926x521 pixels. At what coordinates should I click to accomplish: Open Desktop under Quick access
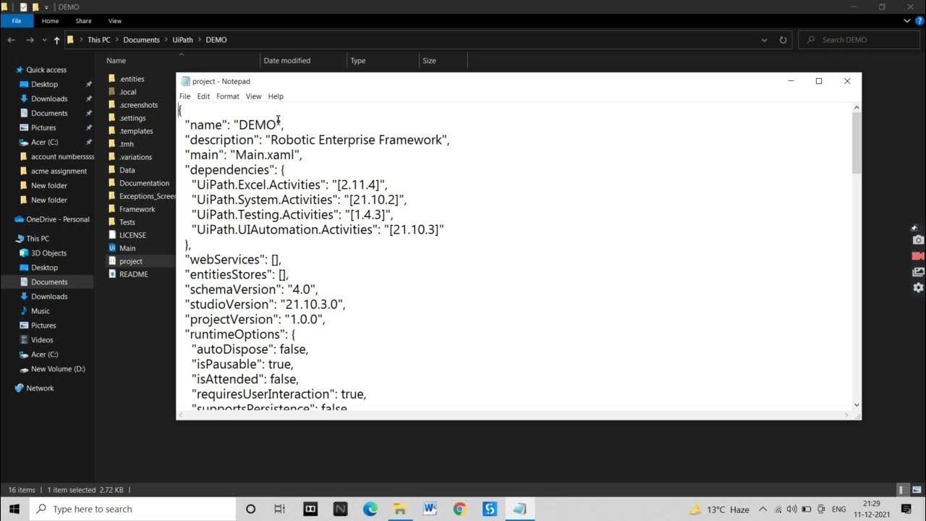(44, 85)
